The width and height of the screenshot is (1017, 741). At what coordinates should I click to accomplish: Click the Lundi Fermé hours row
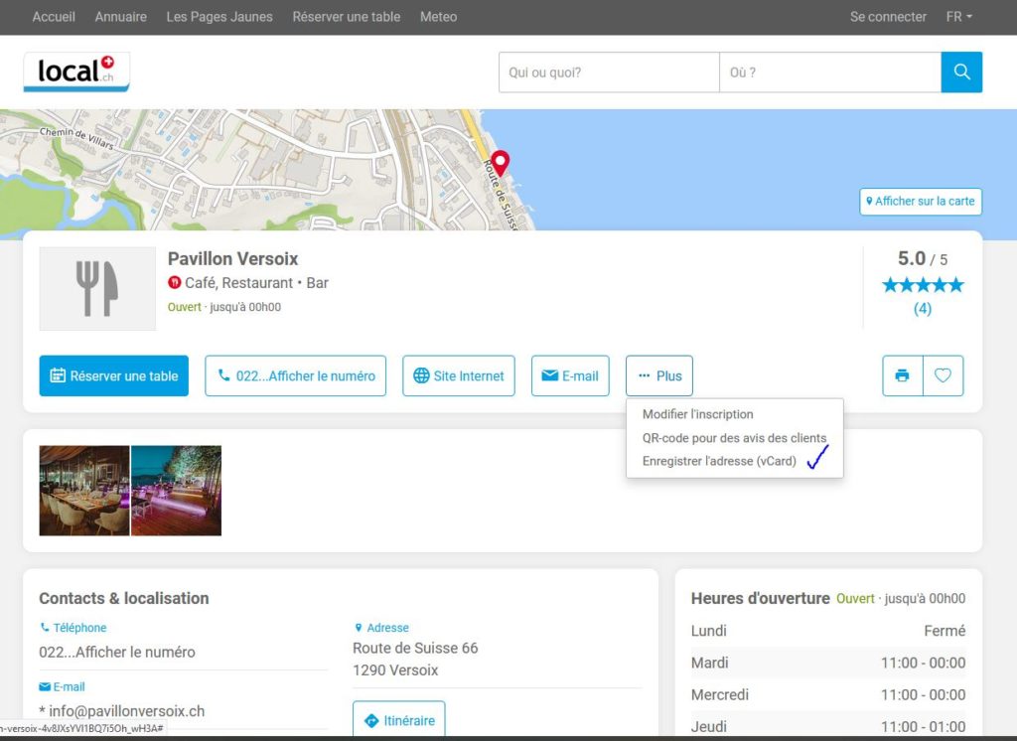(x=828, y=631)
